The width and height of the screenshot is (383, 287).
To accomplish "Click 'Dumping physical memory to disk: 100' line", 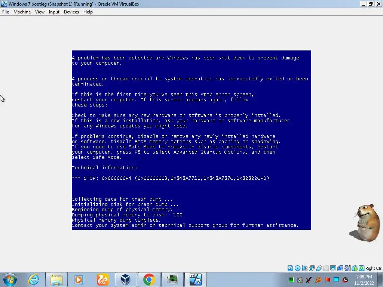I will pyautogui.click(x=127, y=215).
